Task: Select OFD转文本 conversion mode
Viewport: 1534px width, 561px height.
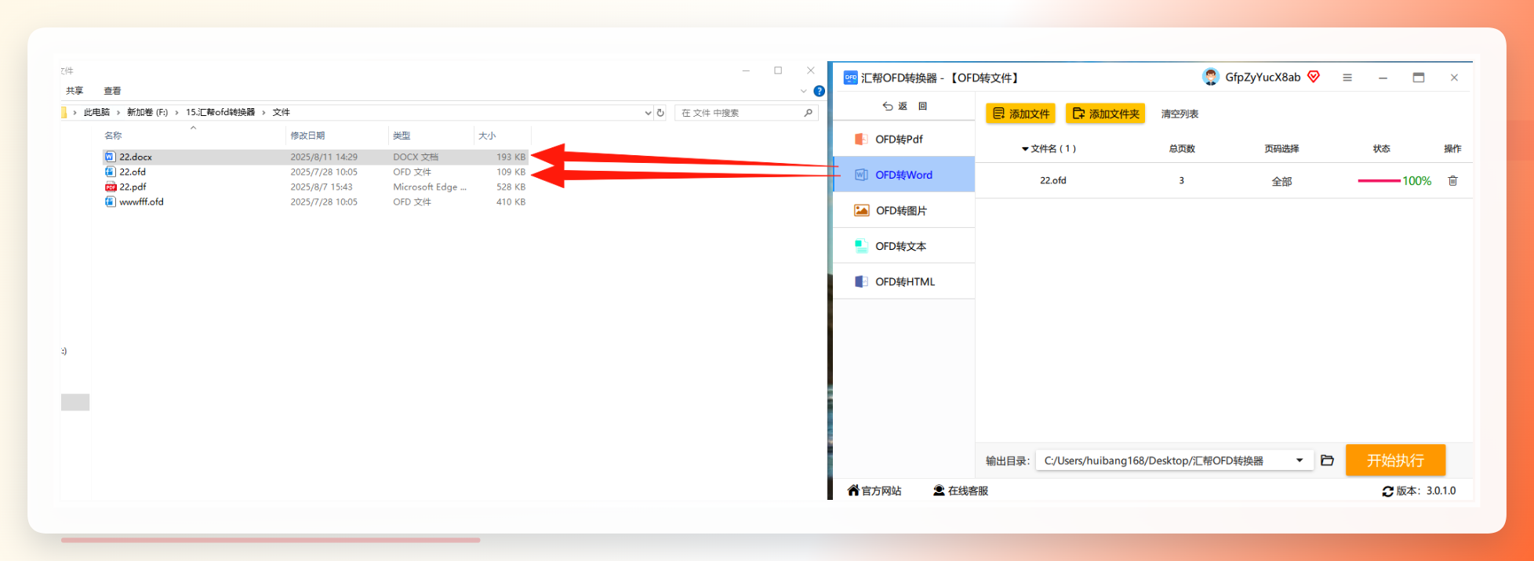Action: [x=903, y=246]
